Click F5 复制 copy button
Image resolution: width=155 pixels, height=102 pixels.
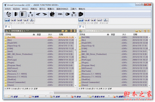(56, 97)
